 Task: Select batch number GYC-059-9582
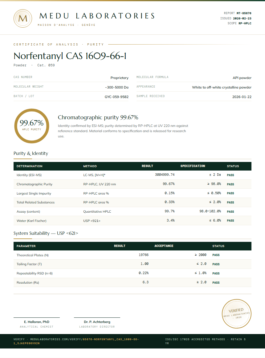tap(116, 97)
